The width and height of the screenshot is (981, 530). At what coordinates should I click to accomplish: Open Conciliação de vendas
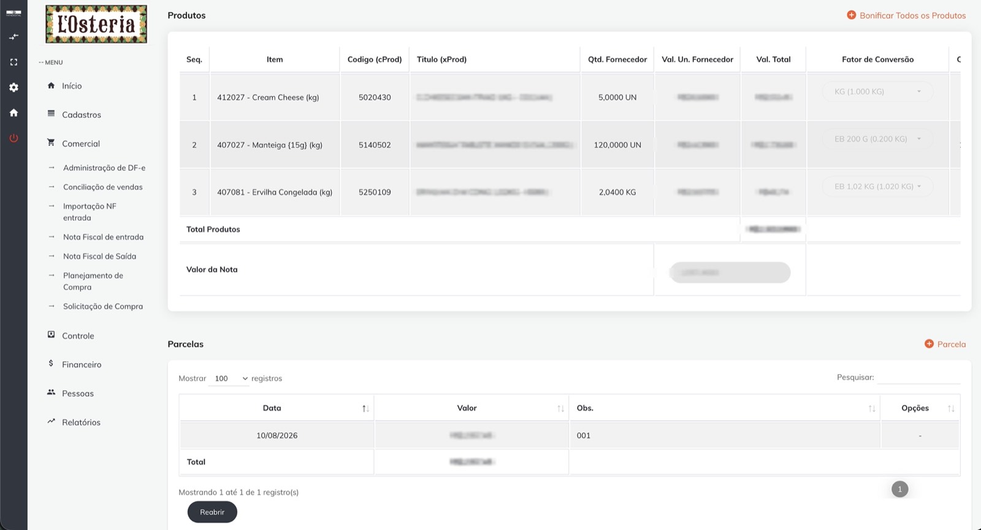tap(103, 187)
